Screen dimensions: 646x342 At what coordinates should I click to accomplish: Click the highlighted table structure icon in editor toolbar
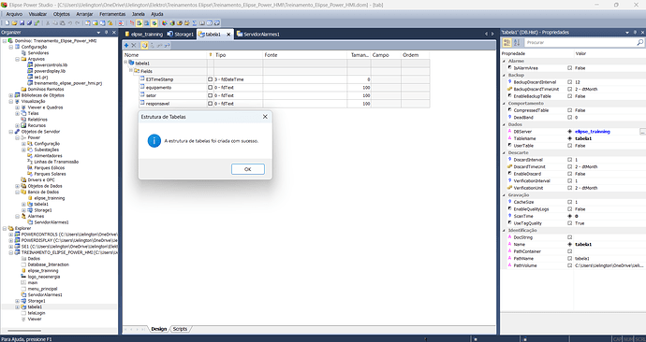pyautogui.click(x=144, y=45)
